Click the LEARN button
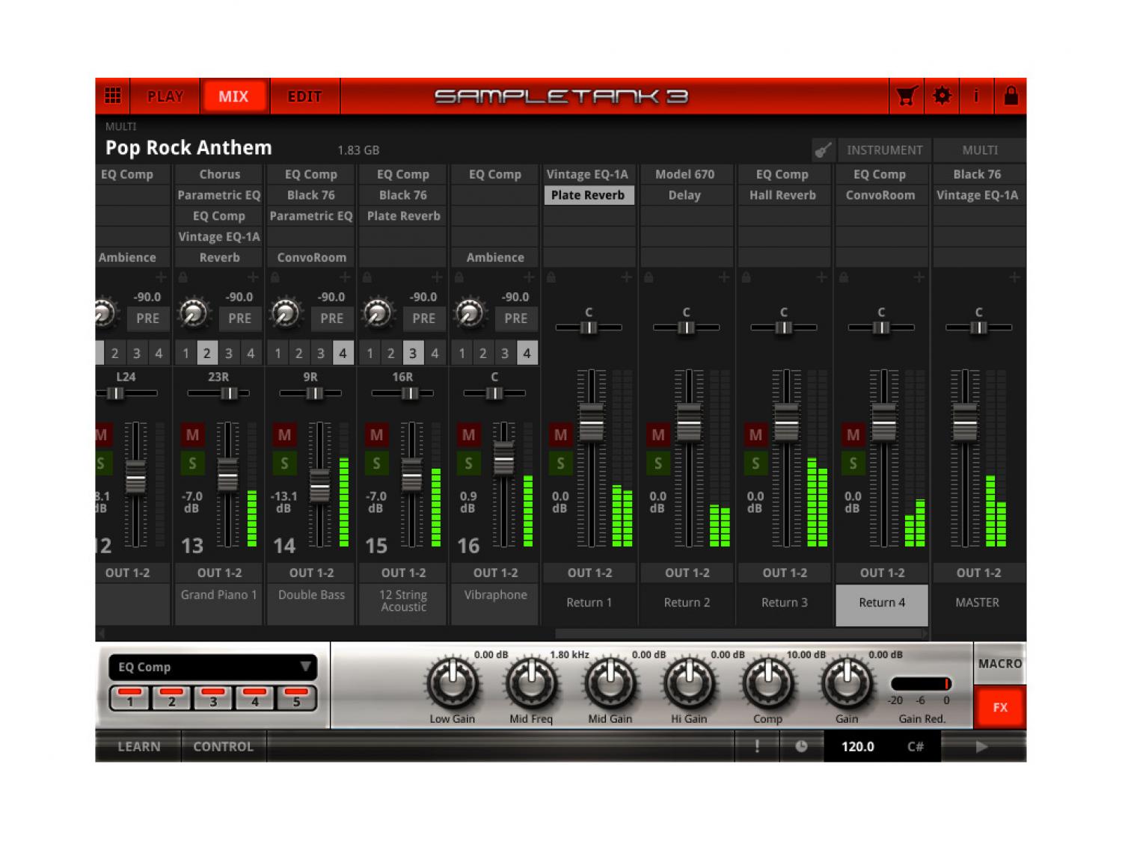1122x841 pixels. point(138,746)
